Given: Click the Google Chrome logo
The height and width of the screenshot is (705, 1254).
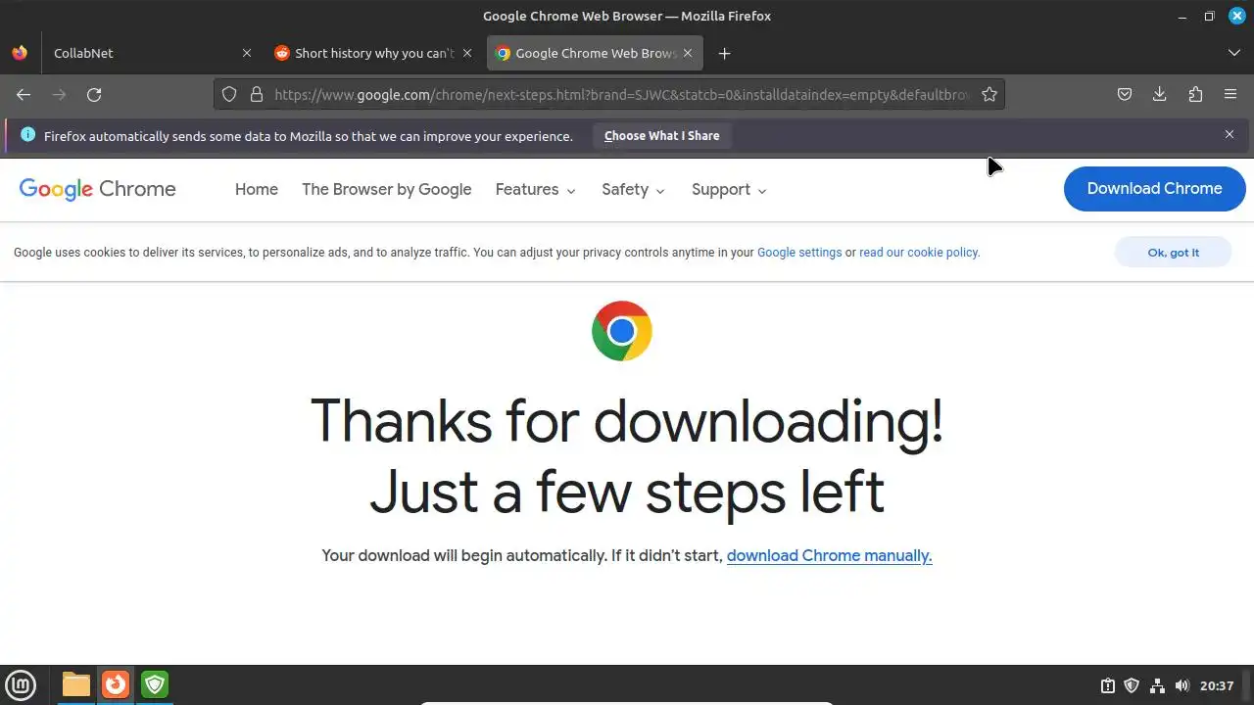Looking at the screenshot, I should pos(98,189).
